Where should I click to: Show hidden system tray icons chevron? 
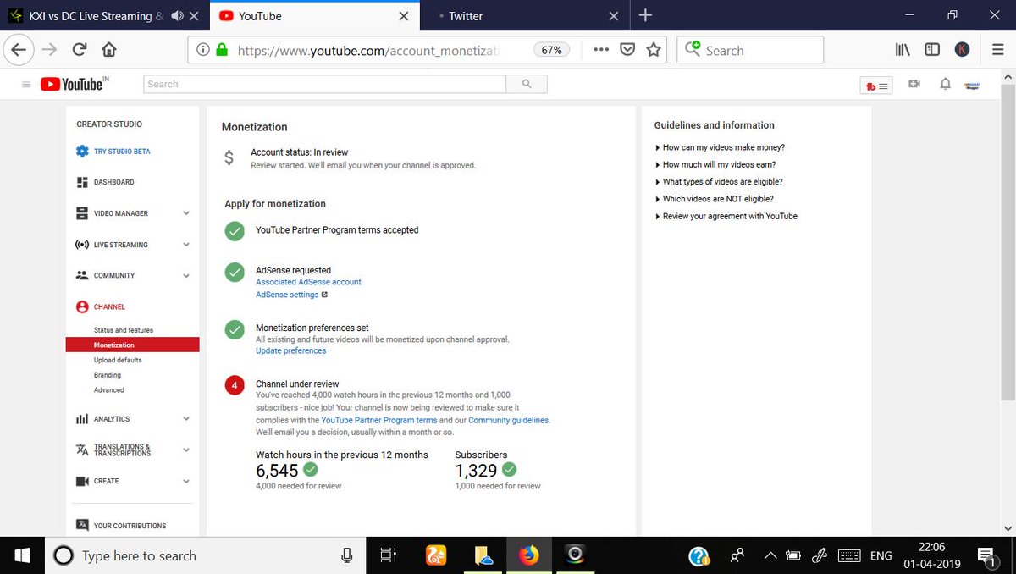[x=770, y=555]
